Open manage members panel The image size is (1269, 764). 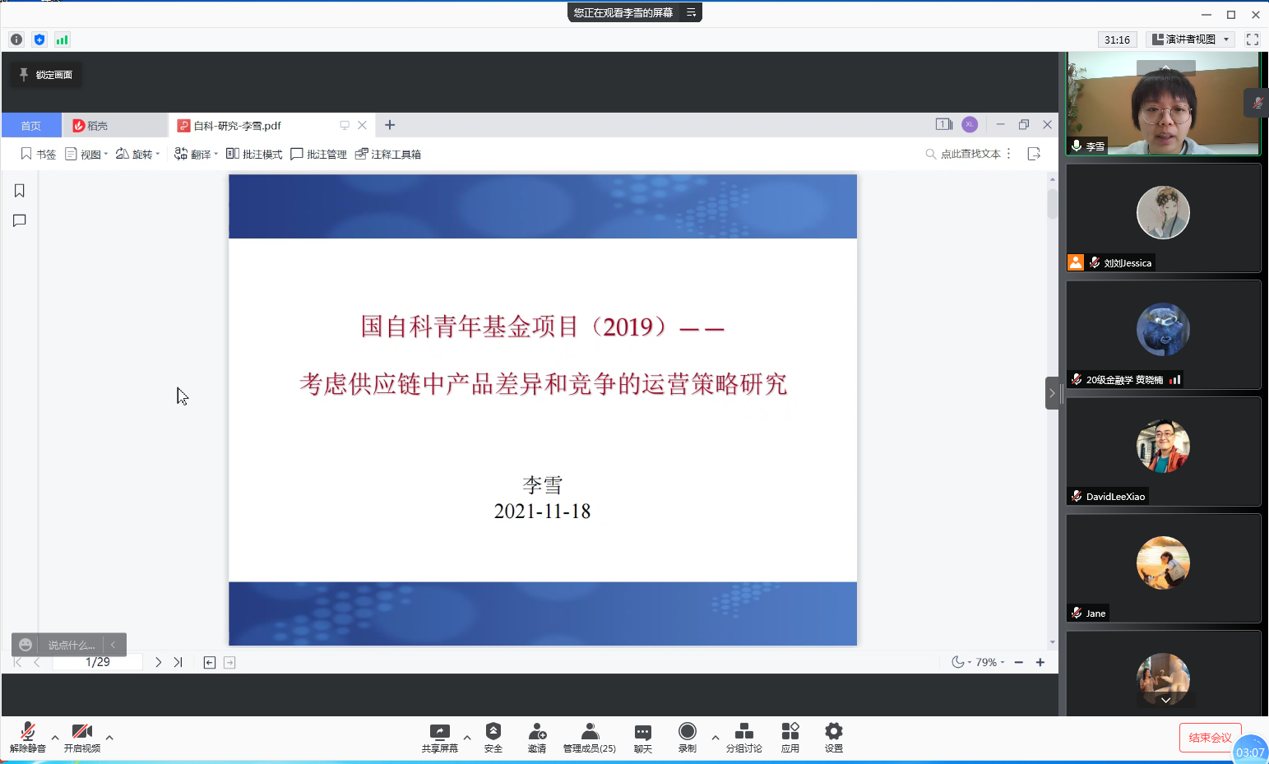(x=589, y=737)
